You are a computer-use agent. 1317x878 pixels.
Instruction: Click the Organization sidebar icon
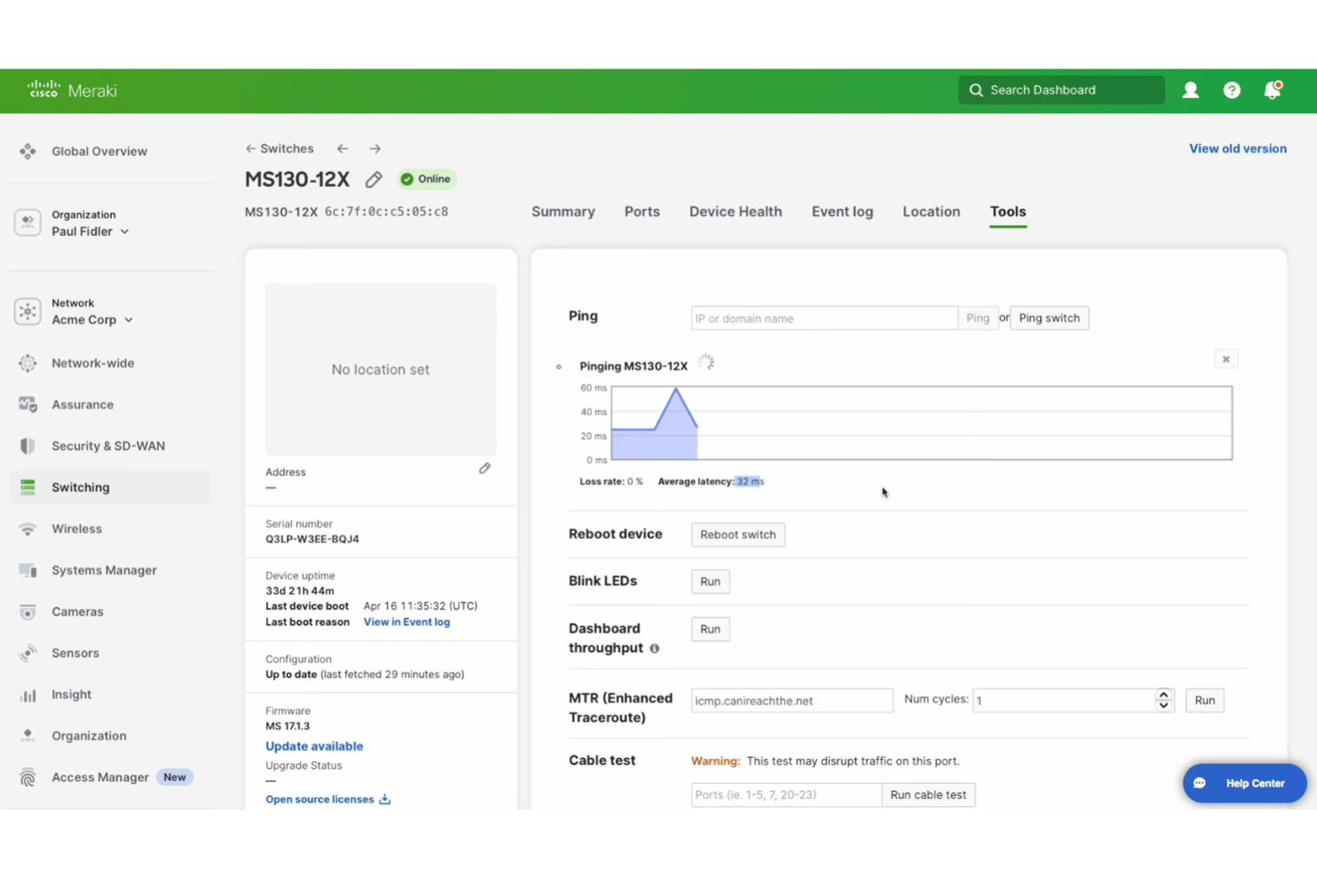coord(28,736)
